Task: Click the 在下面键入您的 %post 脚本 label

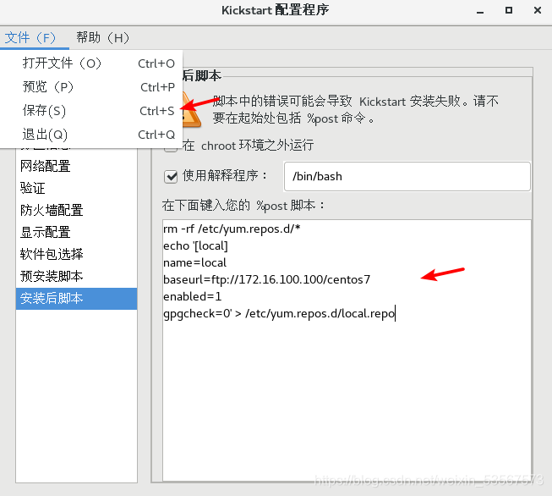Action: point(243,205)
